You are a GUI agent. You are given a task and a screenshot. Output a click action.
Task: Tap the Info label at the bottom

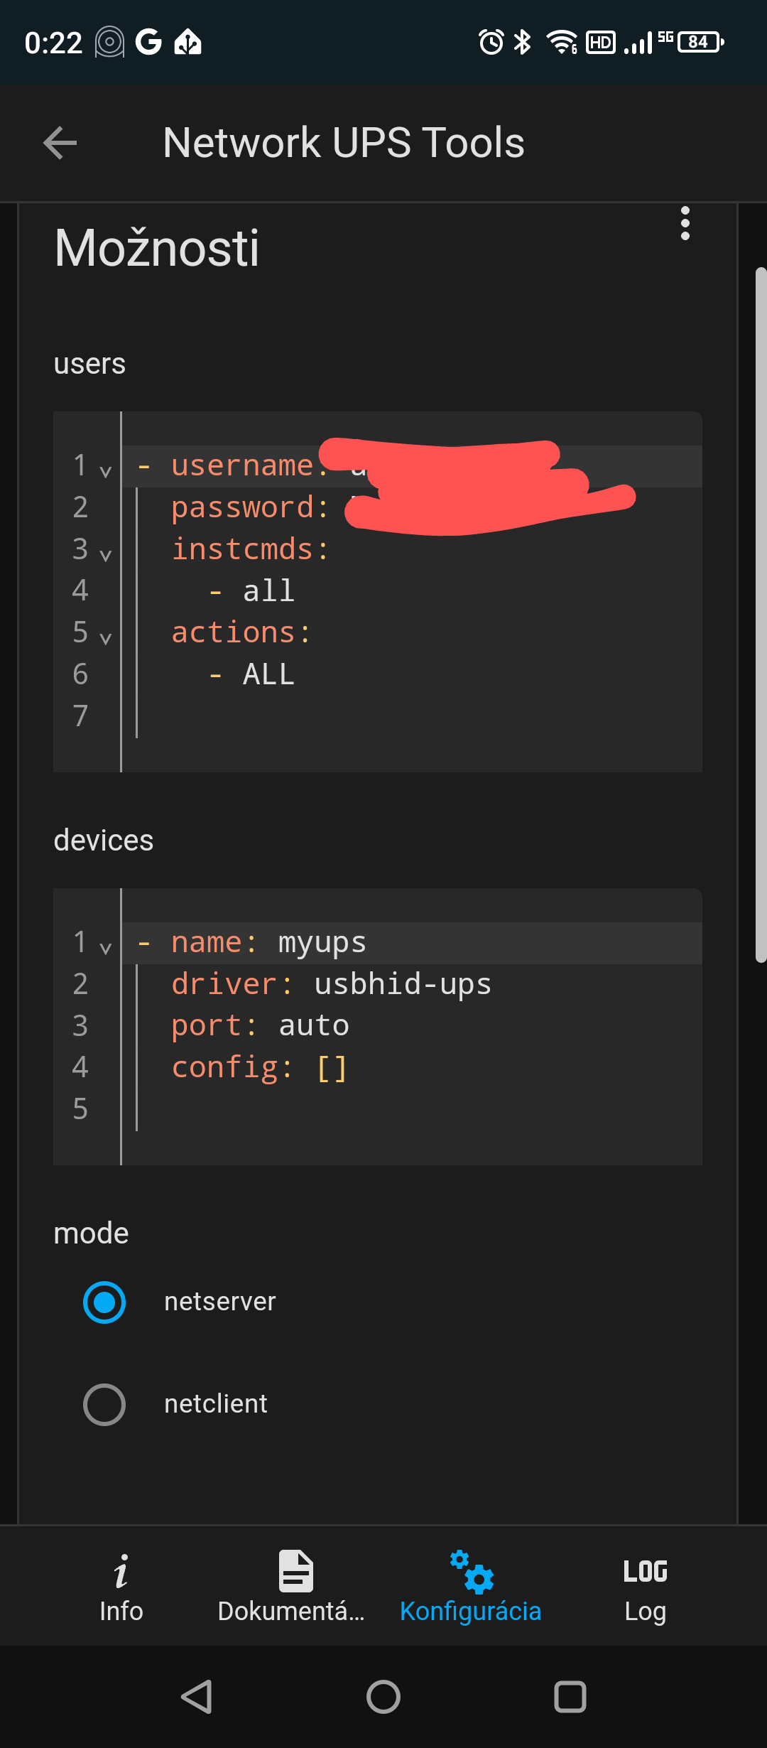coord(121,1611)
